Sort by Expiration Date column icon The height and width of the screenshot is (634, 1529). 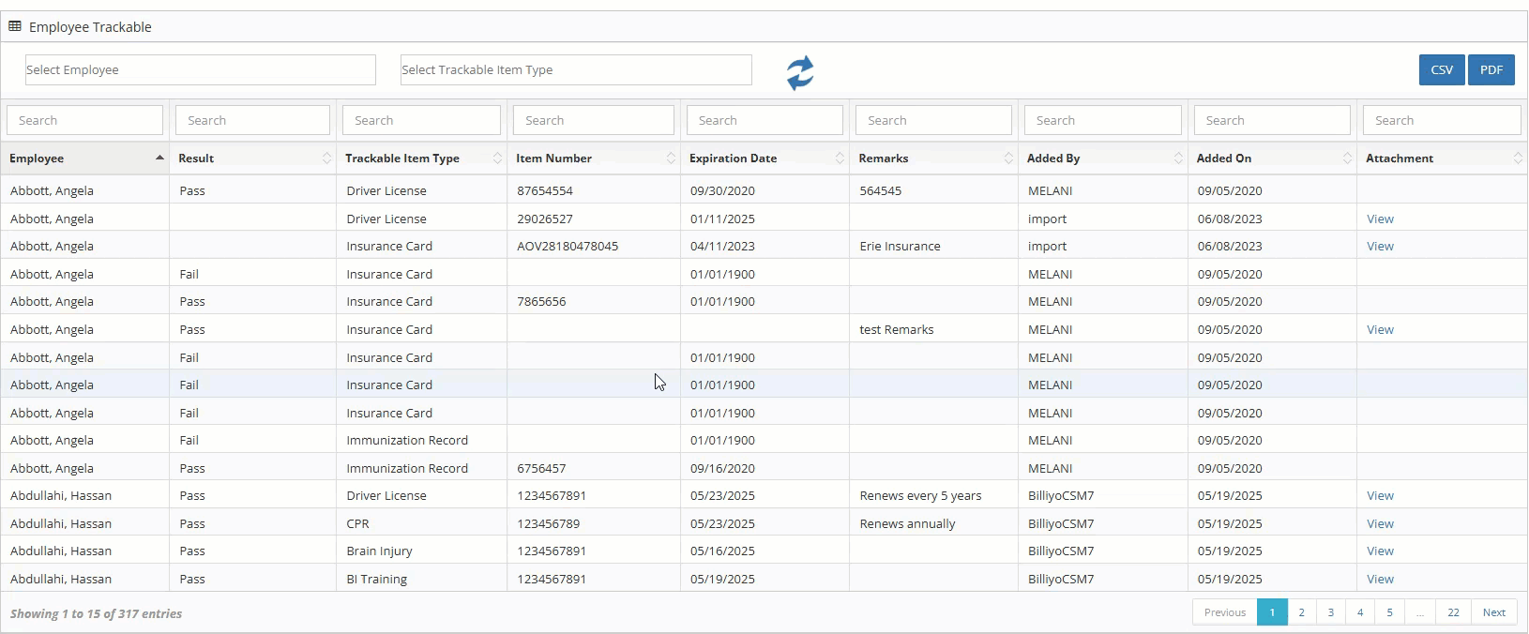coord(840,158)
